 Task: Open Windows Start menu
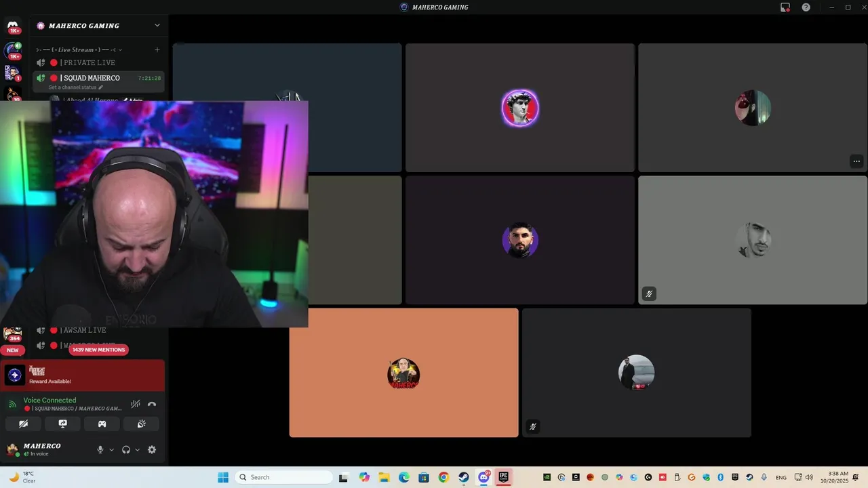pyautogui.click(x=223, y=477)
